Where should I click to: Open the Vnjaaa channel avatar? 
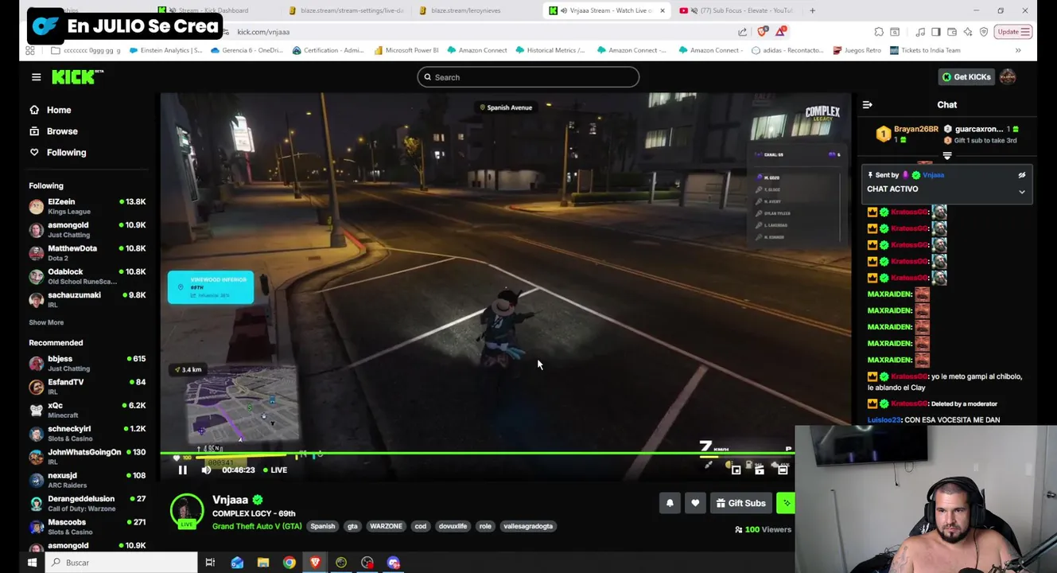click(187, 511)
